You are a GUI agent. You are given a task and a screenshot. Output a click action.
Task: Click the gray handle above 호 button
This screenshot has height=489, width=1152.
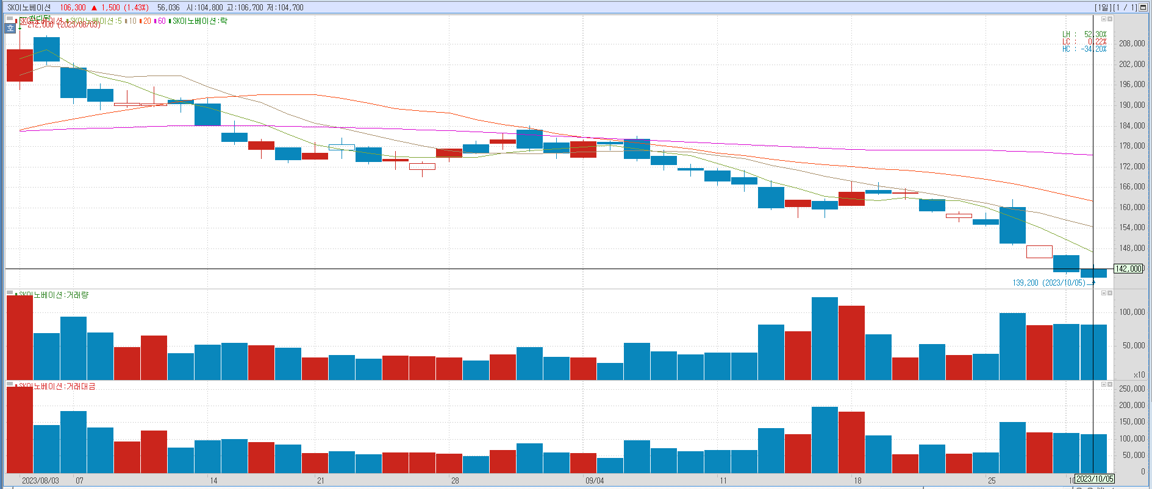[x=10, y=19]
